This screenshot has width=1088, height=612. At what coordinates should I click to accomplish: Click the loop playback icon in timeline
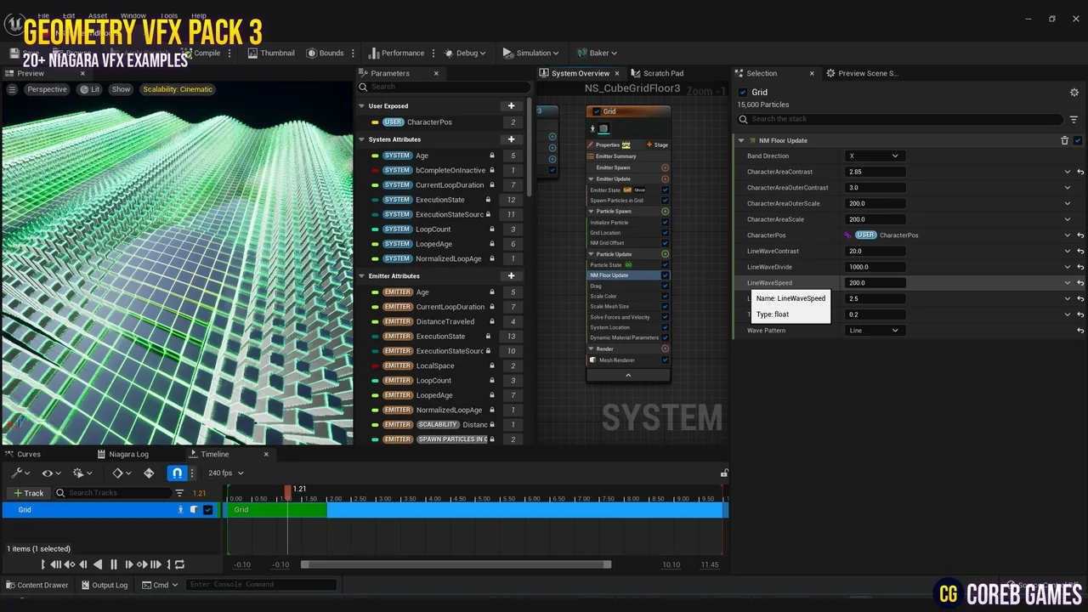pos(179,564)
